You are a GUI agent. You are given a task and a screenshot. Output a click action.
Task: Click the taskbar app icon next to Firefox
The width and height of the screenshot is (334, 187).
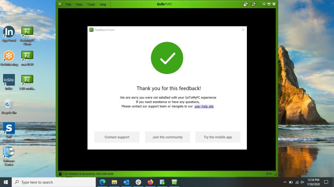click(x=162, y=182)
